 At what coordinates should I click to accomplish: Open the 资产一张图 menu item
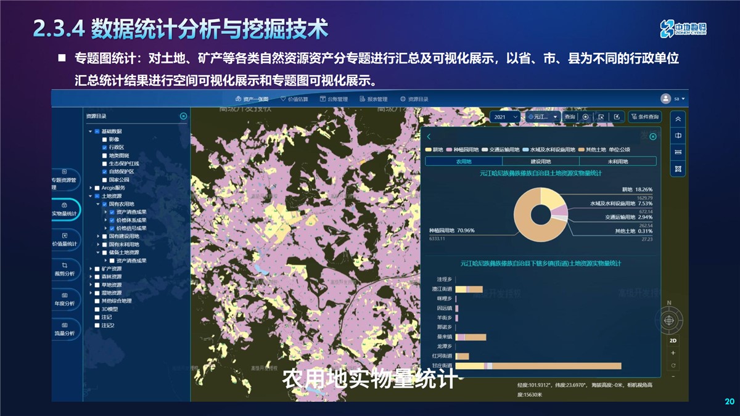pyautogui.click(x=252, y=99)
